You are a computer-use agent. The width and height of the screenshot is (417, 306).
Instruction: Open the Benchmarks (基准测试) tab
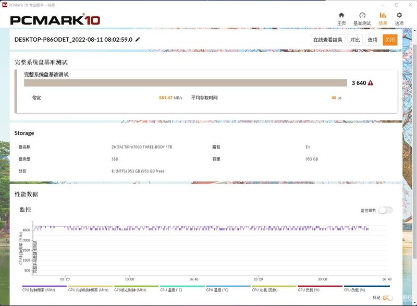362,19
